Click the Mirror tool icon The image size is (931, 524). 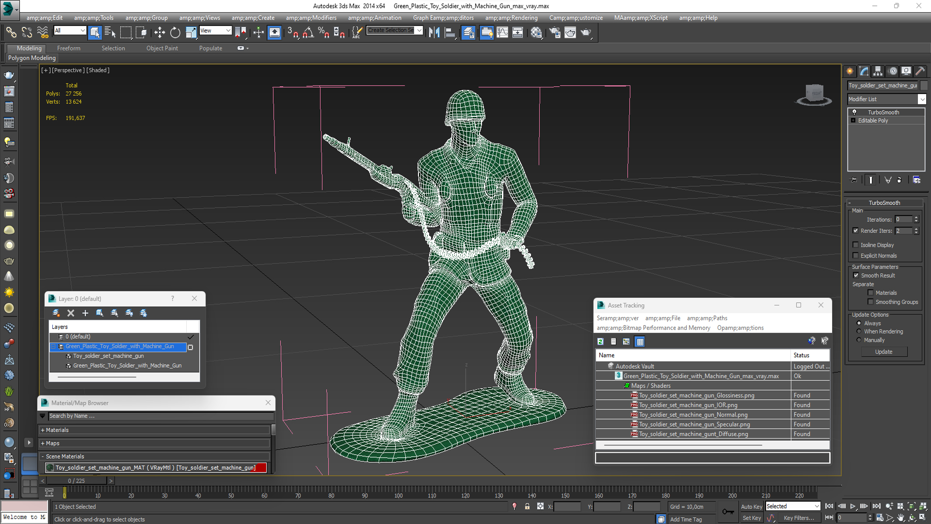pos(434,33)
